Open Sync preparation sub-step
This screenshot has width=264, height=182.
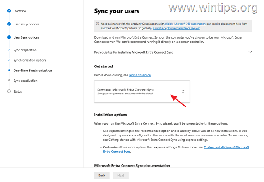point(25,50)
